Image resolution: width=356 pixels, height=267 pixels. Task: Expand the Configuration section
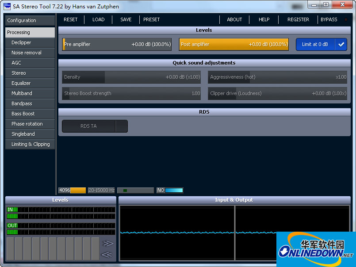[x=30, y=20]
